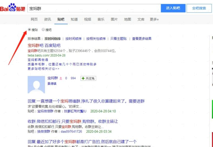Viewport: 213px width, 147px height.
Task: Click the search input field containing 宝妈群
Action: pos(94,8)
